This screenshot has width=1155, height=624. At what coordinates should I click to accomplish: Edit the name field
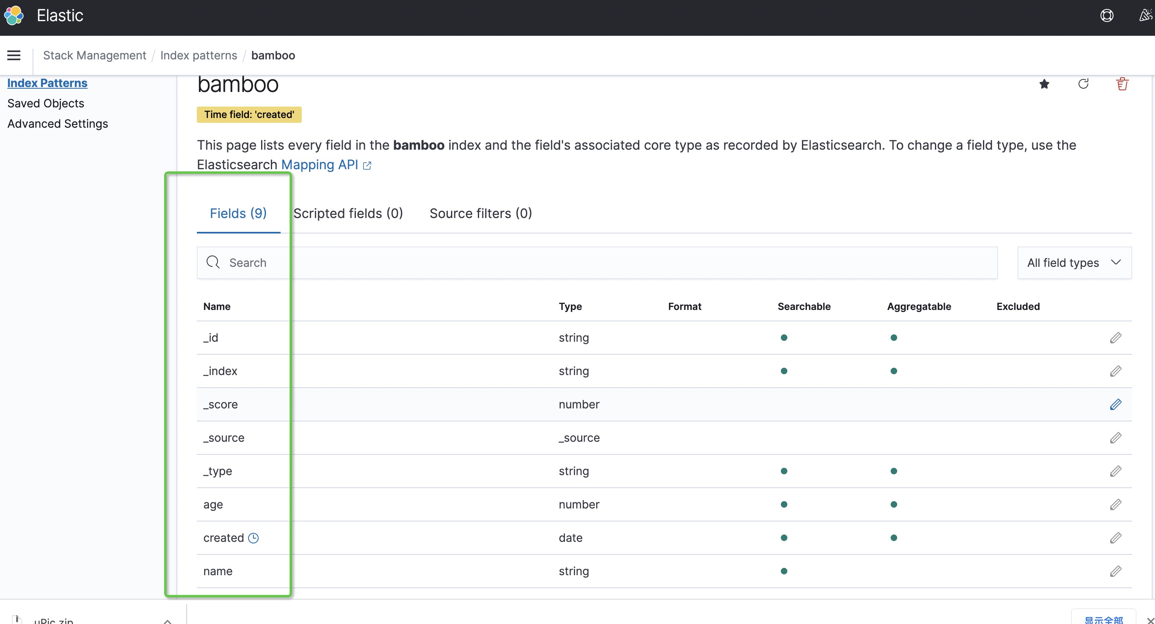click(1116, 571)
